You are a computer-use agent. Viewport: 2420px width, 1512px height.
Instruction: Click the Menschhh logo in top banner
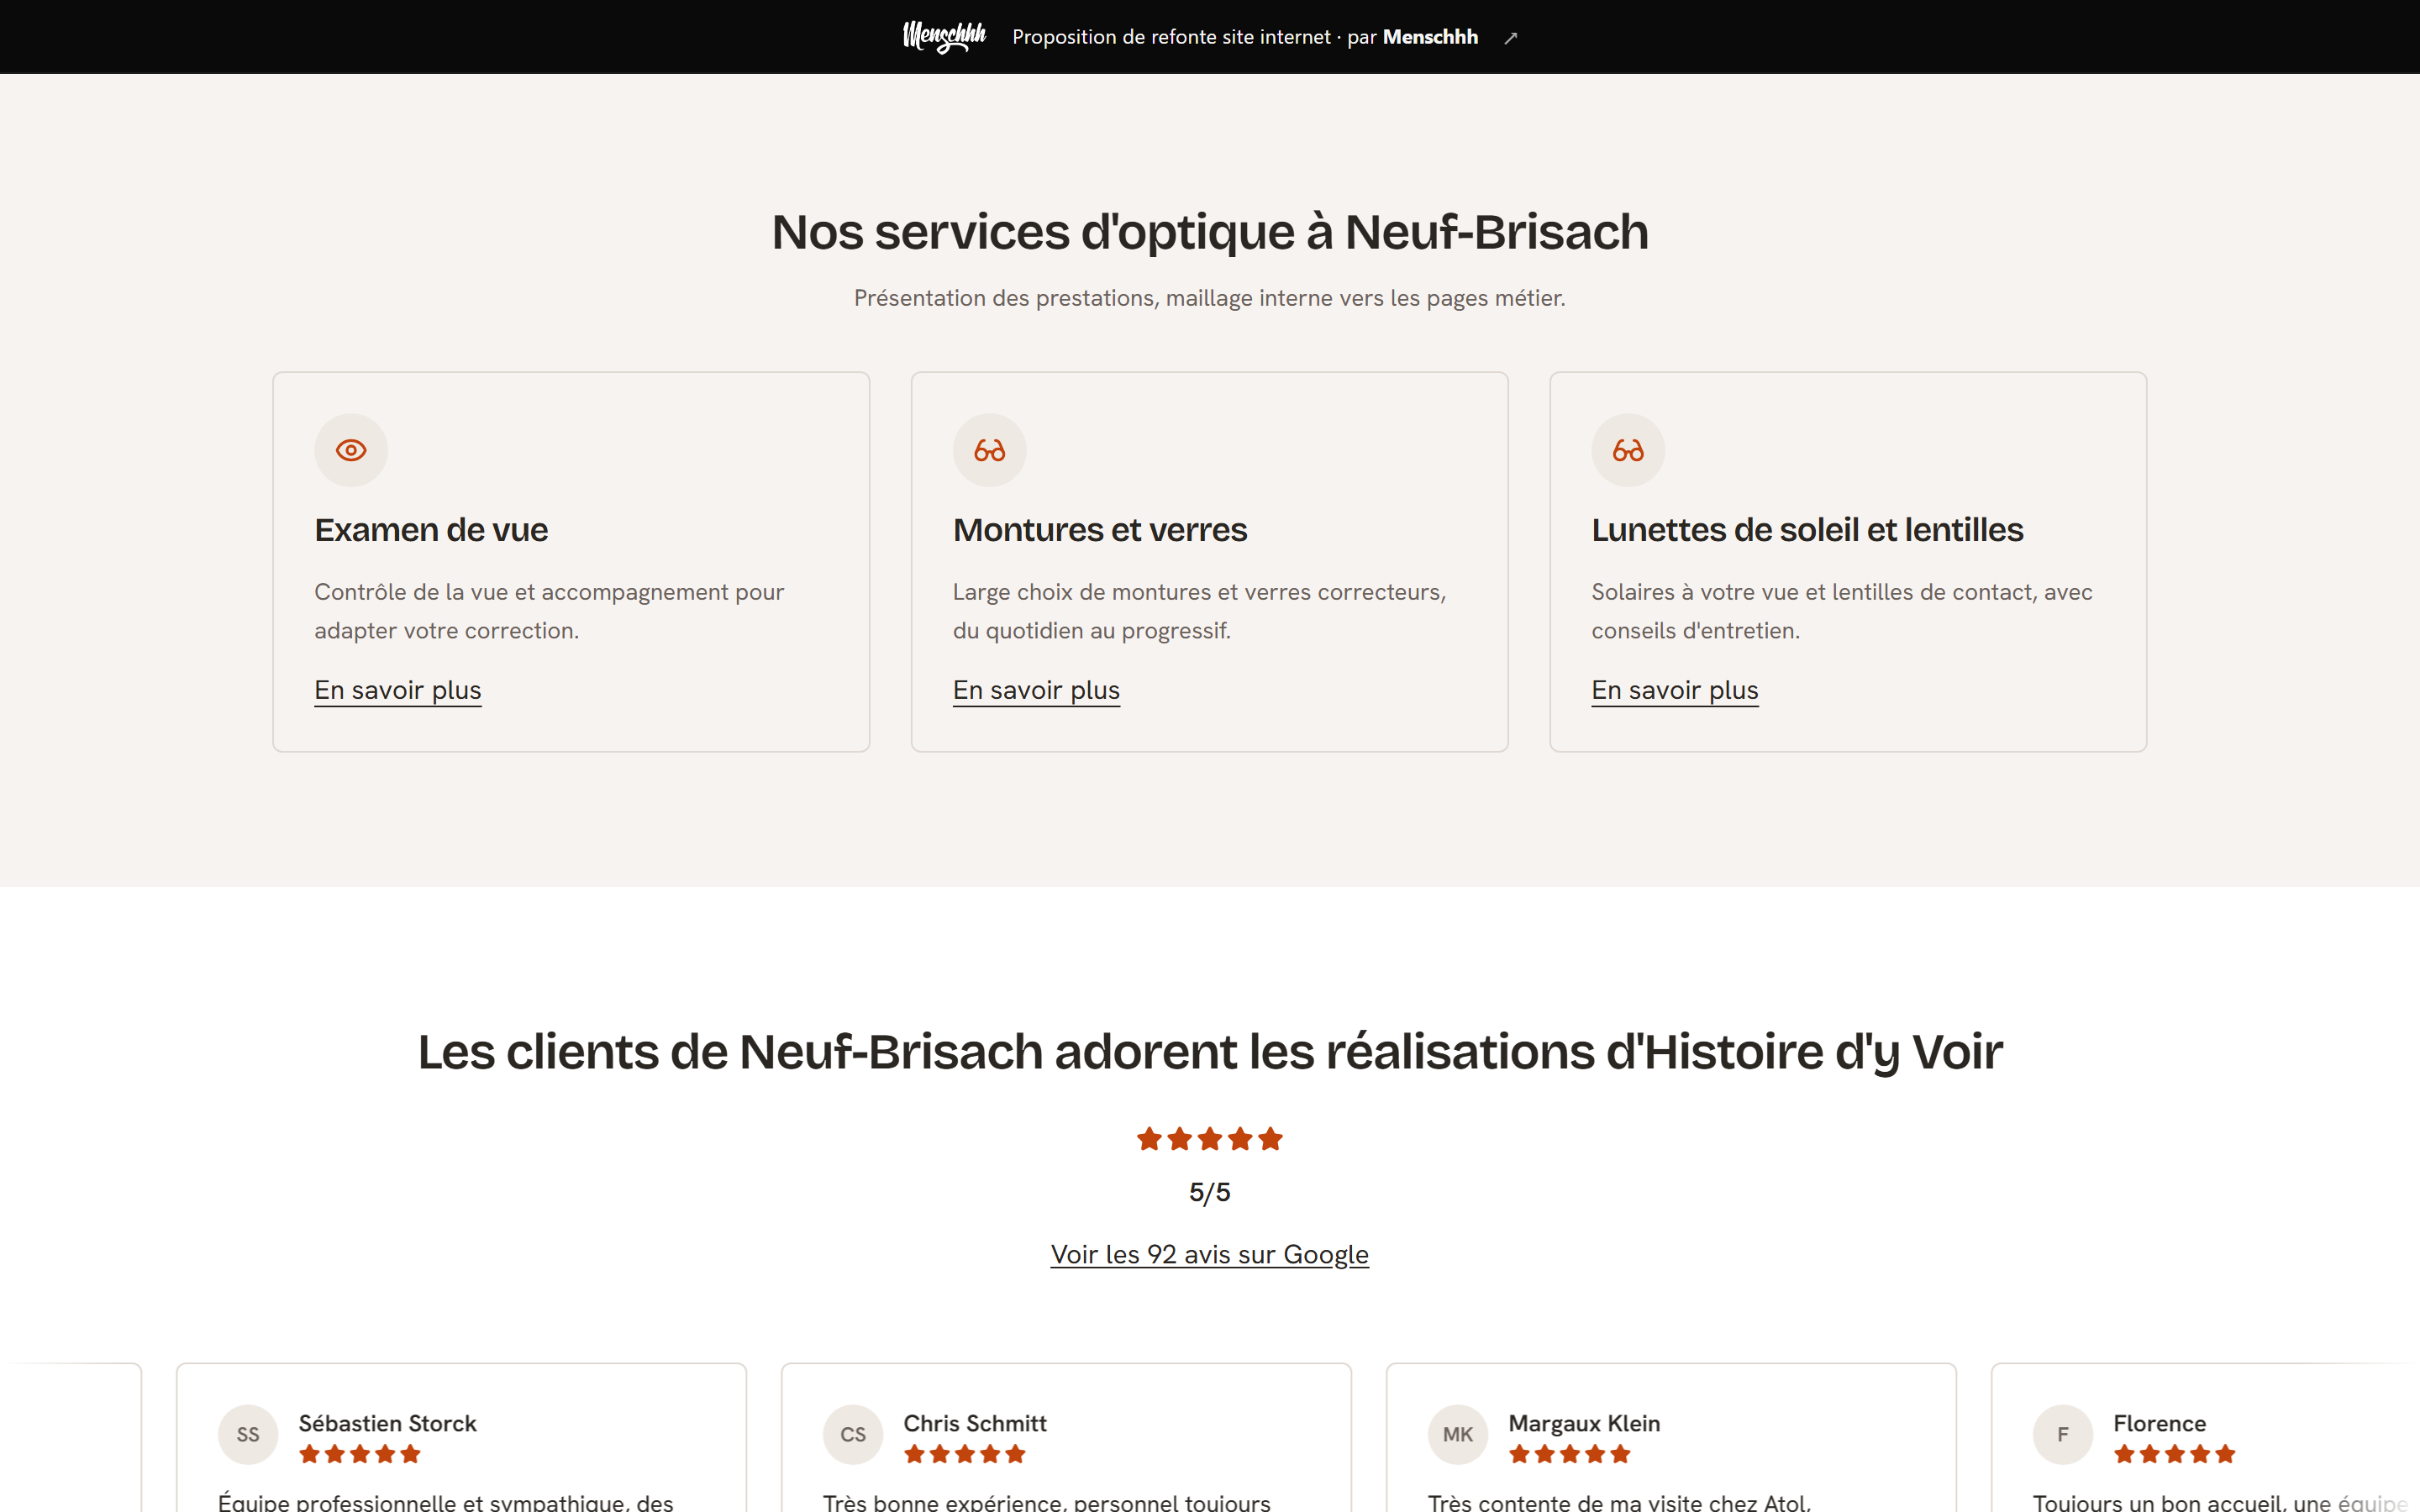tap(944, 37)
